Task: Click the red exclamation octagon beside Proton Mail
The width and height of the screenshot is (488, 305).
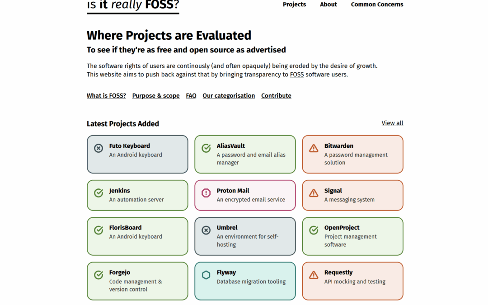Action: pos(206,193)
